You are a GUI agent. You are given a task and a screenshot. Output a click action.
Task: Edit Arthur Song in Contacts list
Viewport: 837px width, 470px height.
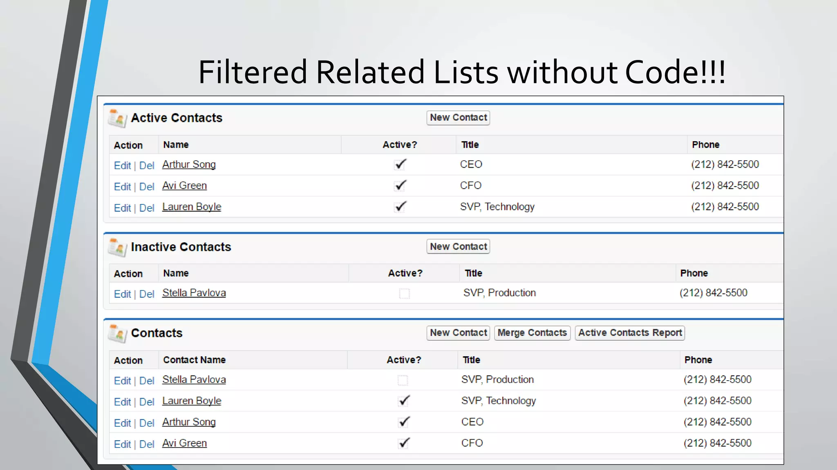click(122, 423)
